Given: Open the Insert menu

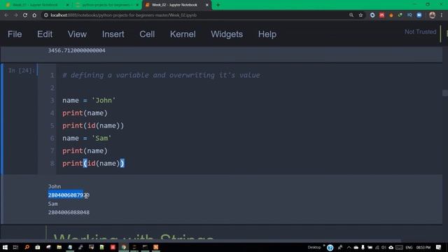Looking at the screenshot, I should [113, 34].
